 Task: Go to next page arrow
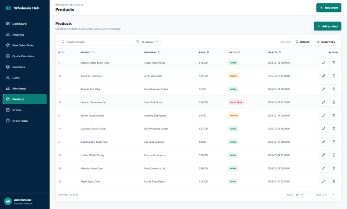(x=333, y=195)
